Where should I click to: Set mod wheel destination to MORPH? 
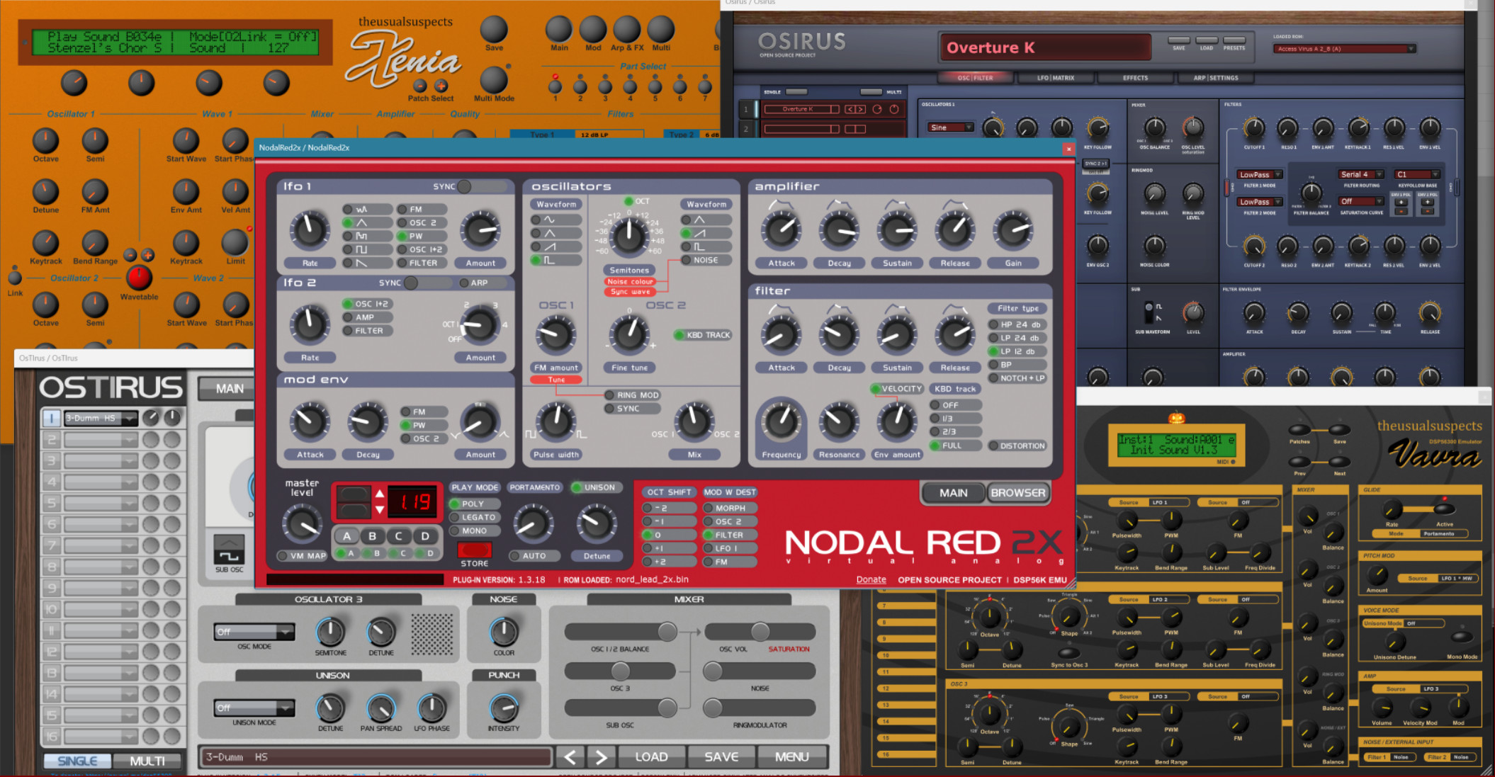click(x=729, y=508)
